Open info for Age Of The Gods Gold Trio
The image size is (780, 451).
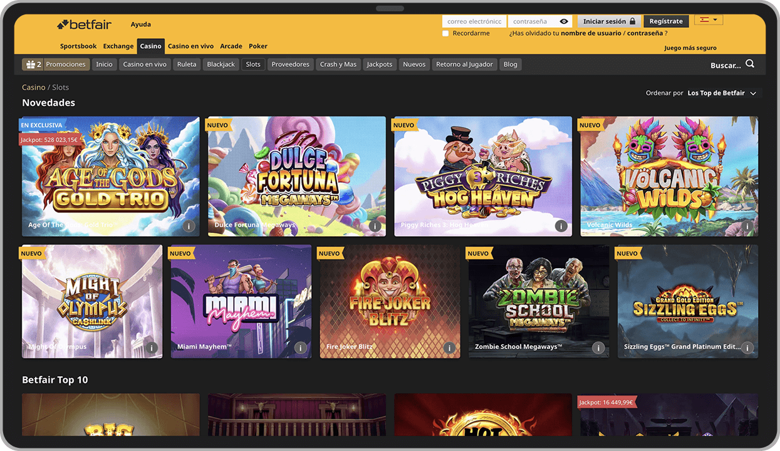[189, 226]
